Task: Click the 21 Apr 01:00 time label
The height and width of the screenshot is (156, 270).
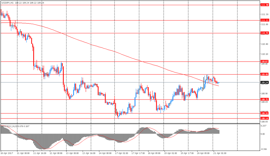Action: 220,153
